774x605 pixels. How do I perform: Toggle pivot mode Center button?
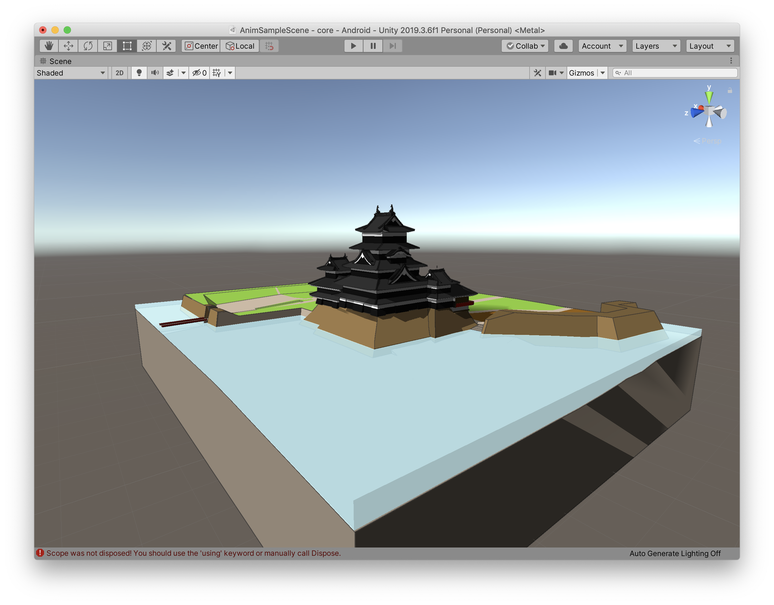pos(201,46)
